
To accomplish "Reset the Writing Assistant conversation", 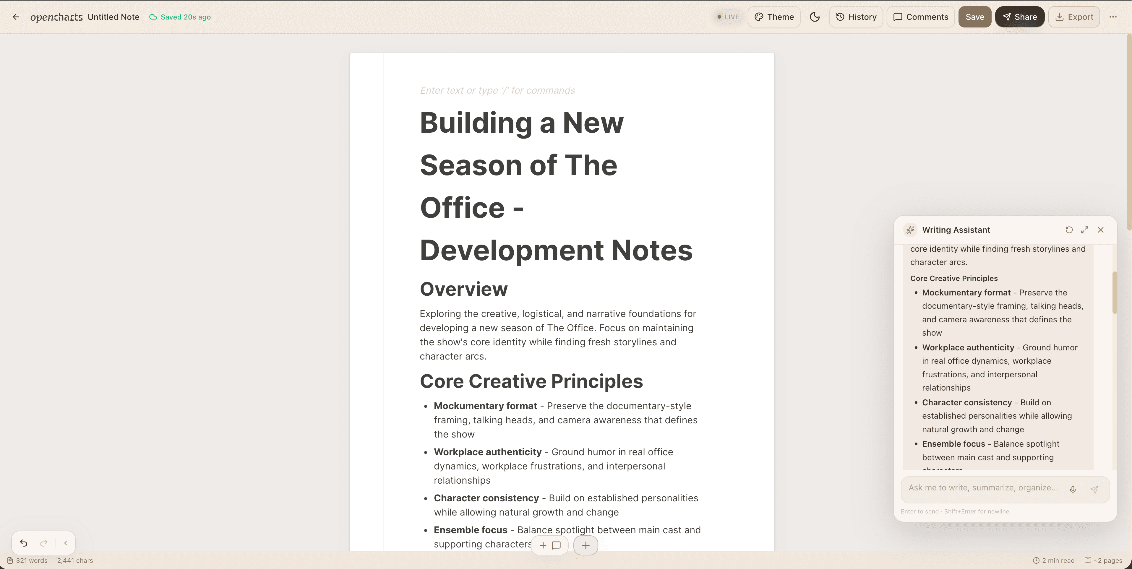I will pos(1069,230).
